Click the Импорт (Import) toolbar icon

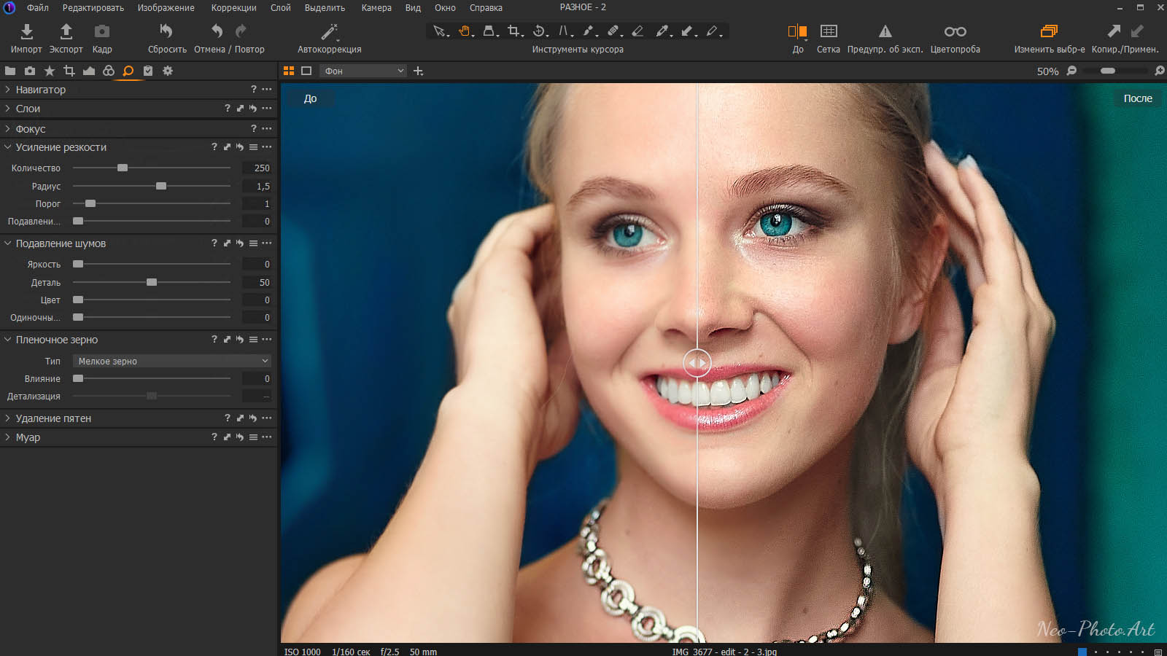26,31
